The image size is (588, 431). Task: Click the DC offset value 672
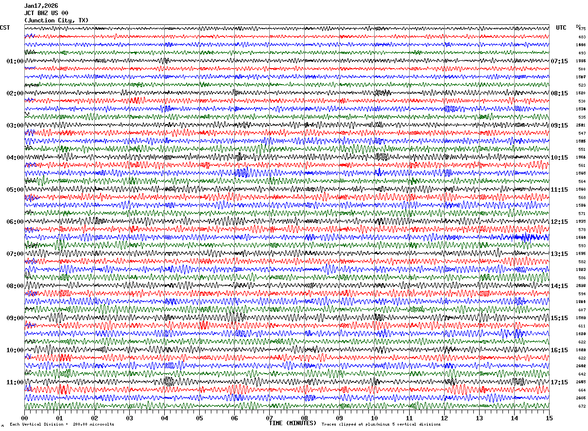[x=582, y=406]
